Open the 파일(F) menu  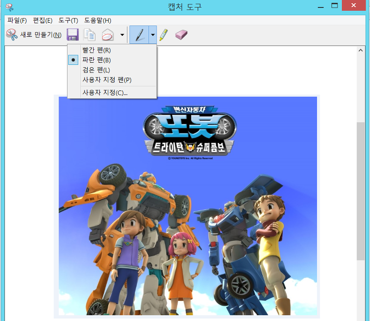point(17,21)
